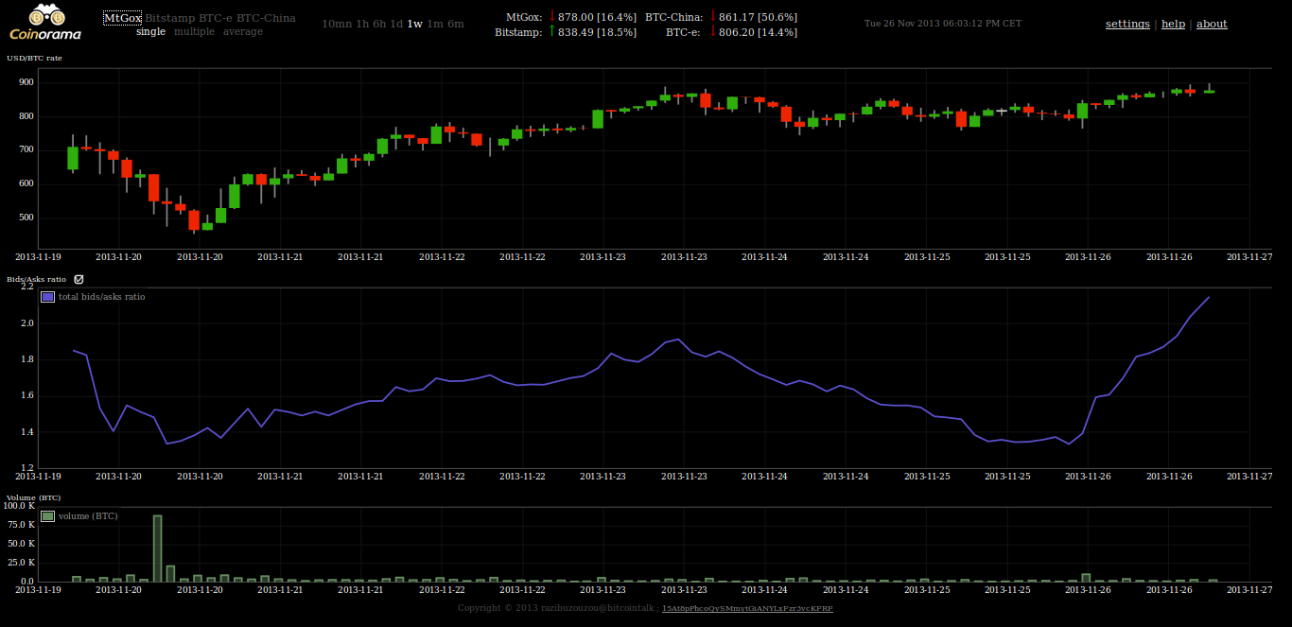This screenshot has height=627, width=1292.
Task: Select the BTC-e exchange tab
Action: 215,18
